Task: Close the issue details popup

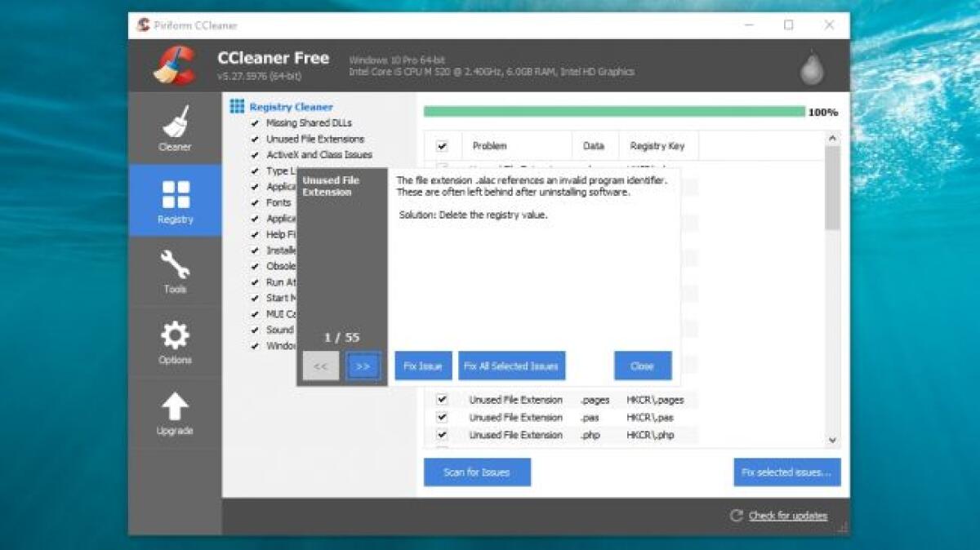Action: [643, 366]
